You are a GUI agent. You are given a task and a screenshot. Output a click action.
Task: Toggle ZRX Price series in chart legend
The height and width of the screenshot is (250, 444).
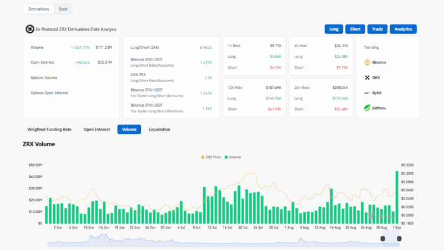(210, 157)
